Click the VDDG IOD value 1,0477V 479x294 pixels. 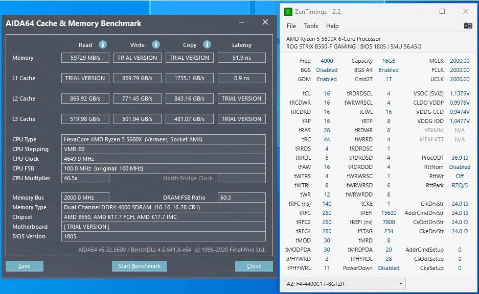pyautogui.click(x=460, y=121)
